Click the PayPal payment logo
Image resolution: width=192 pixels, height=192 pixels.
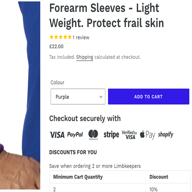[75, 134]
